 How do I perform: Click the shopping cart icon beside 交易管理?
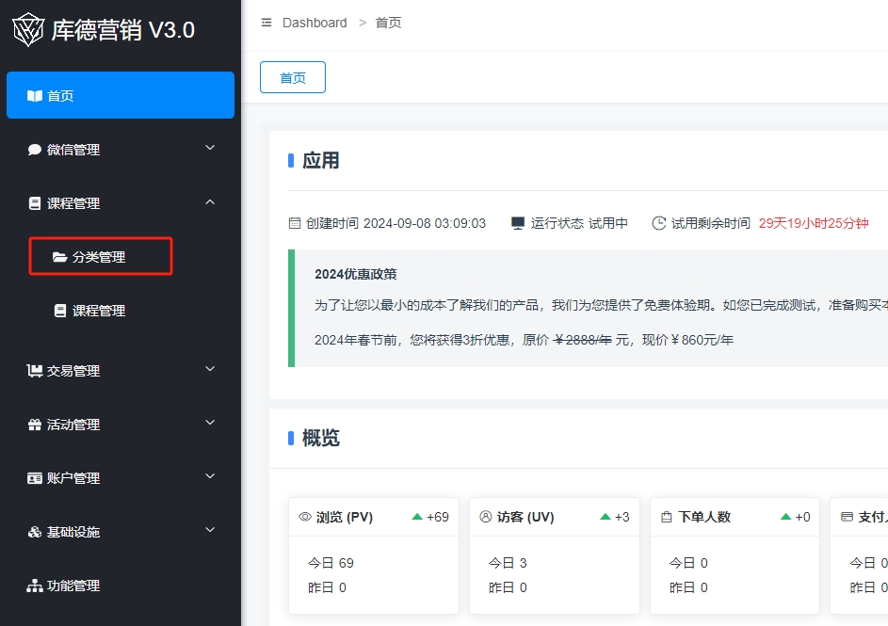click(x=35, y=371)
